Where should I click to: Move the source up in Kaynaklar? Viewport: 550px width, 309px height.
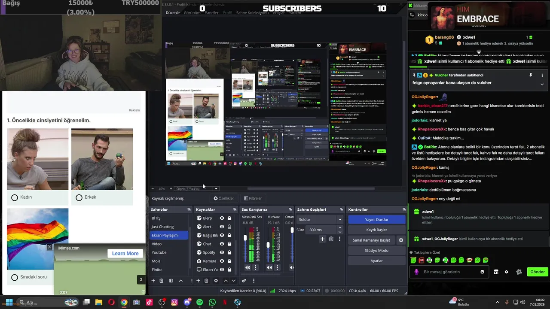click(x=226, y=281)
